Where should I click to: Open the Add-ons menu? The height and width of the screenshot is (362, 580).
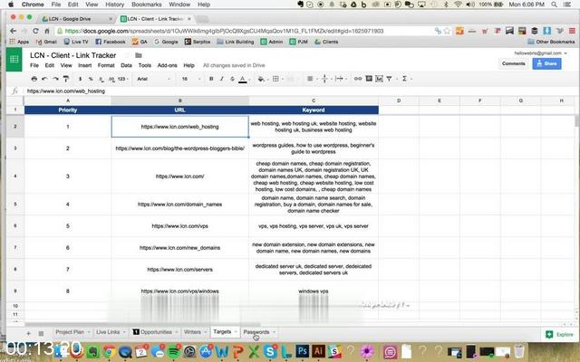click(167, 65)
